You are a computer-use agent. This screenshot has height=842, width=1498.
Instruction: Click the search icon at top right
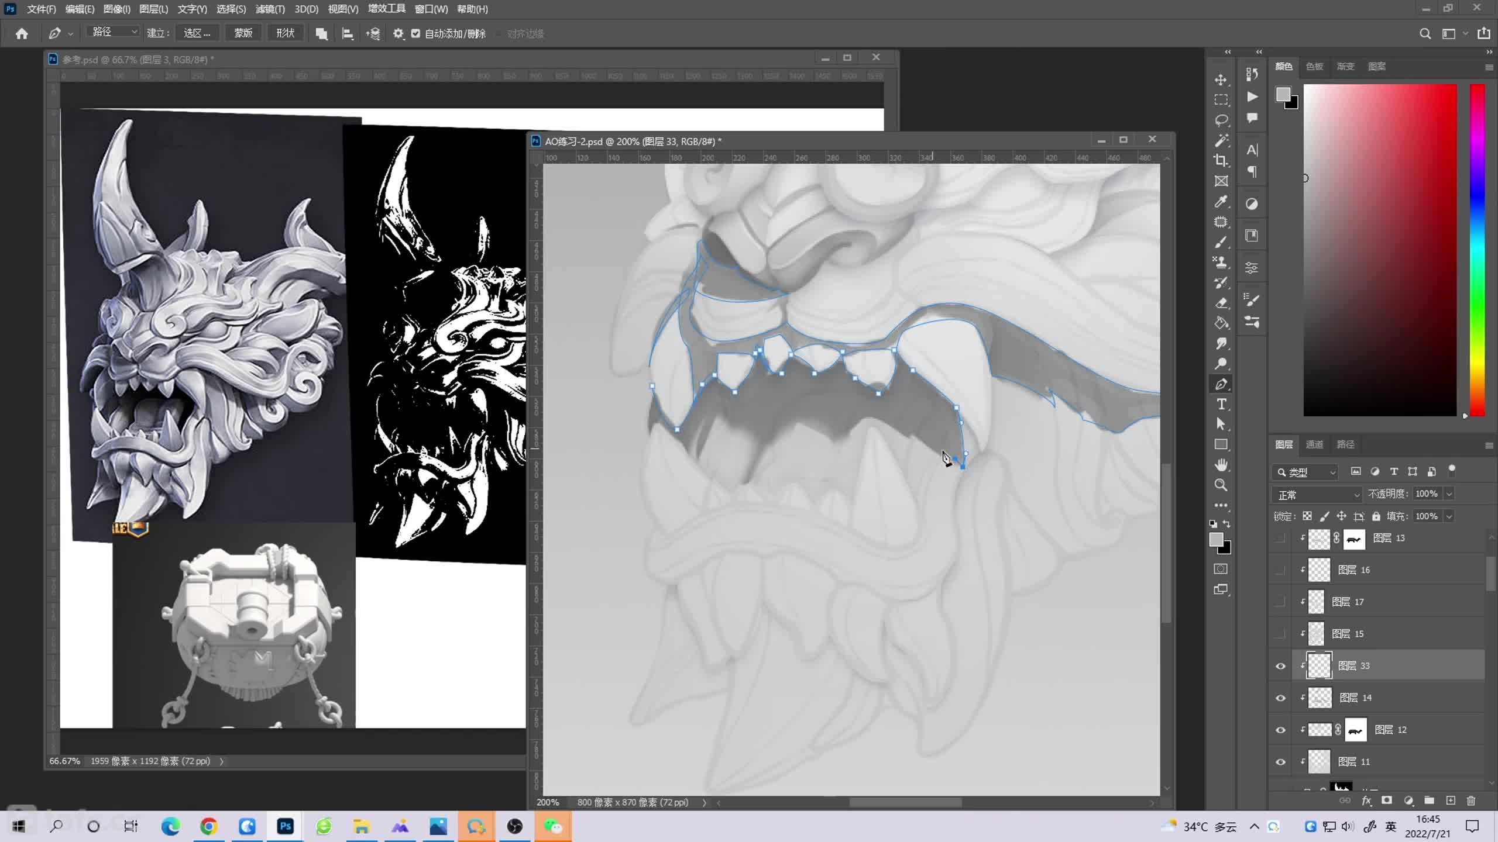[1425, 34]
